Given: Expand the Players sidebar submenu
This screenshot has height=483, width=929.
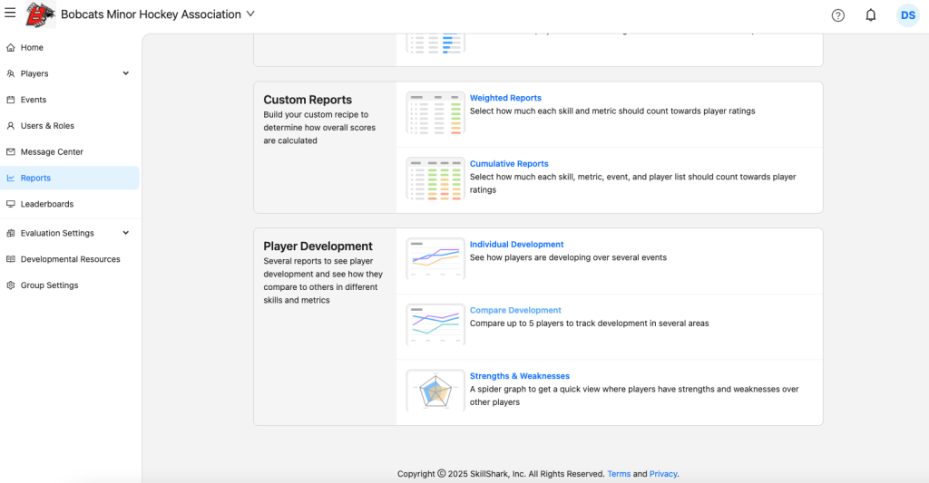Looking at the screenshot, I should pyautogui.click(x=125, y=73).
